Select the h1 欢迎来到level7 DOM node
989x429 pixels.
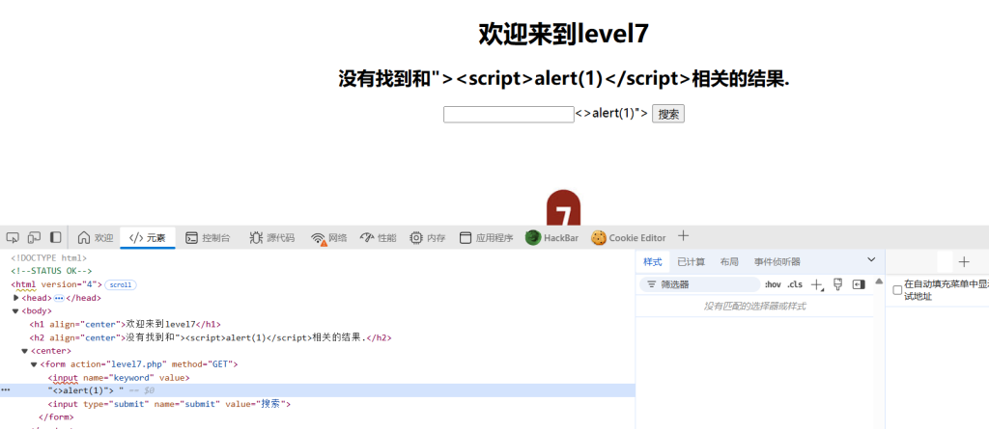click(x=125, y=325)
